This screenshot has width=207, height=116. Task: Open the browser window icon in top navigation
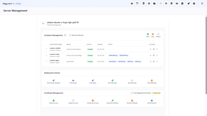pyautogui.click(x=137, y=4)
